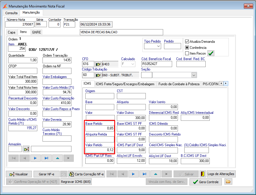Open the Código Tributação lookup hand icon
256x195 pixels.
[98, 75]
